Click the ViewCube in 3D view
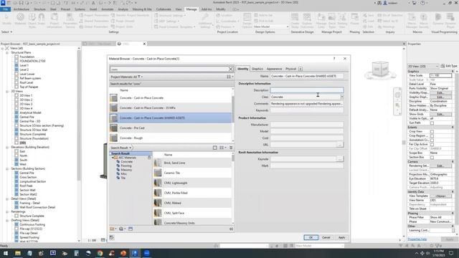The image size is (459, 258). [x=380, y=70]
